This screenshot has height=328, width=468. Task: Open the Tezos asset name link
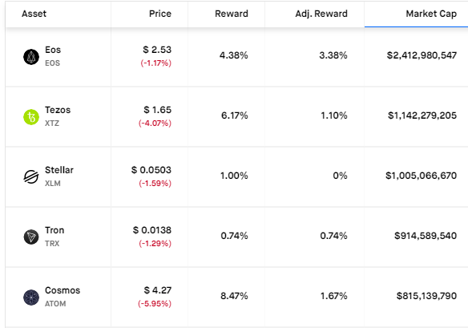[58, 110]
